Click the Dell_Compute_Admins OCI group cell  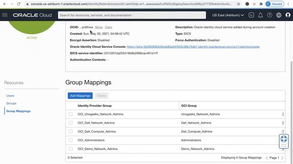point(196,132)
